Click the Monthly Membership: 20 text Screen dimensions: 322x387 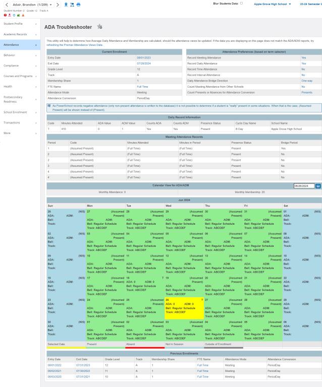click(x=250, y=192)
